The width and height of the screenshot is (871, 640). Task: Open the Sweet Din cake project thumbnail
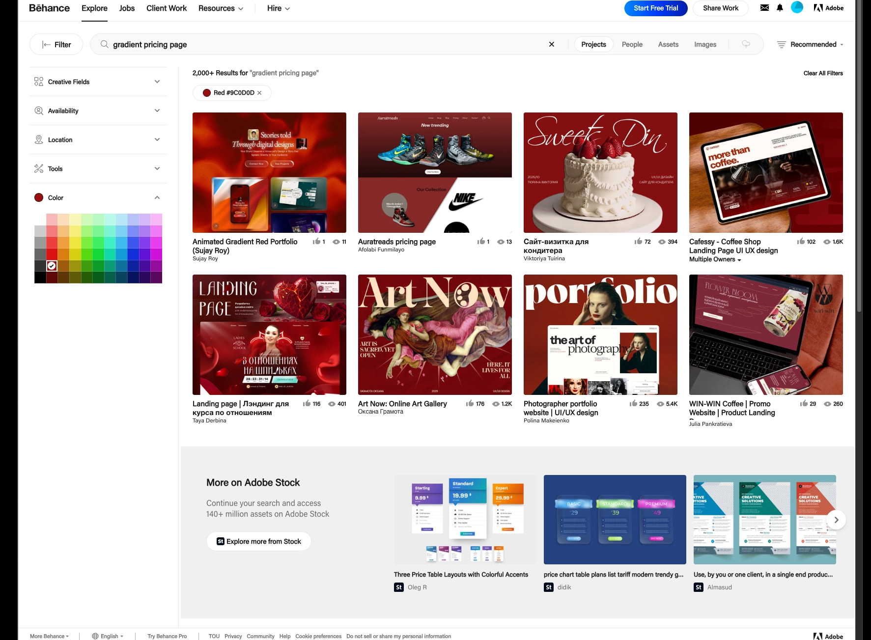[600, 172]
